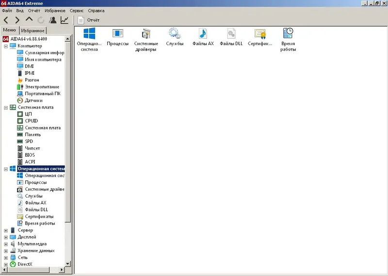Screen dimensions: 388x276
Task: Select the DMI tree item
Action: point(25,66)
